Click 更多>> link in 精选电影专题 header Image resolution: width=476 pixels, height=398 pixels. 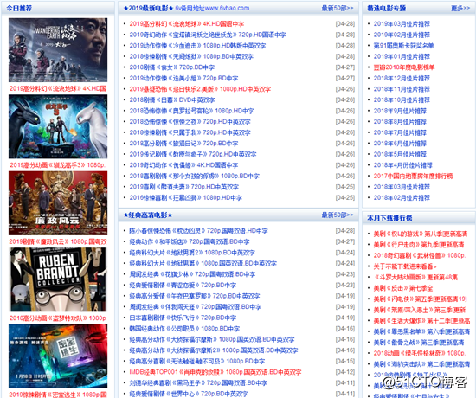click(x=460, y=8)
